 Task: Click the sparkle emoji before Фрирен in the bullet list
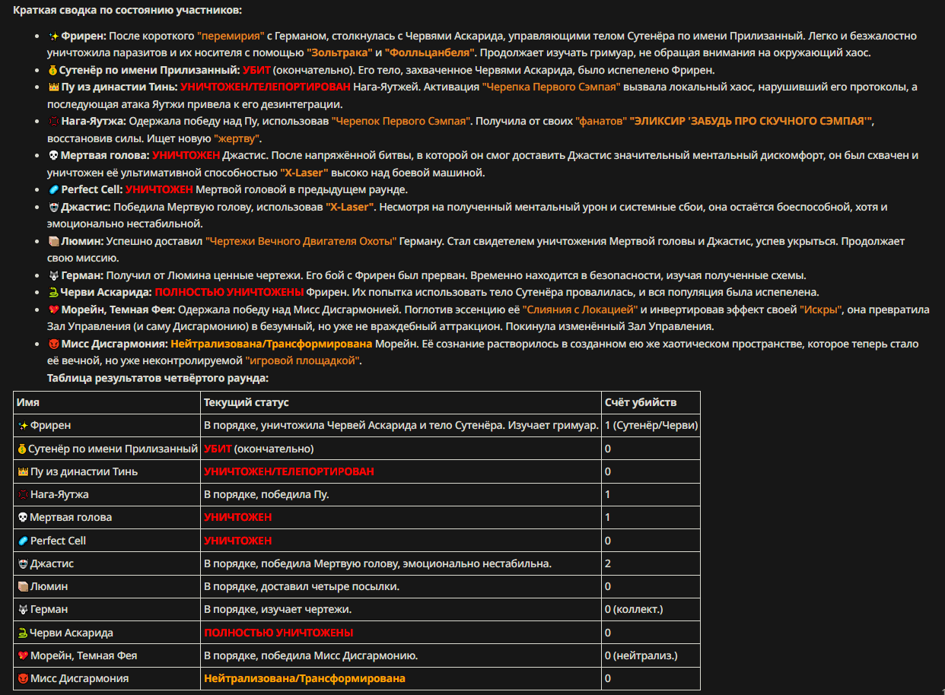pos(53,36)
